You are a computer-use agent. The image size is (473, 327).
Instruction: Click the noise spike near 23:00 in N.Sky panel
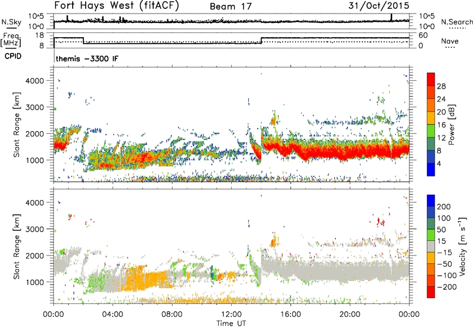[391, 17]
